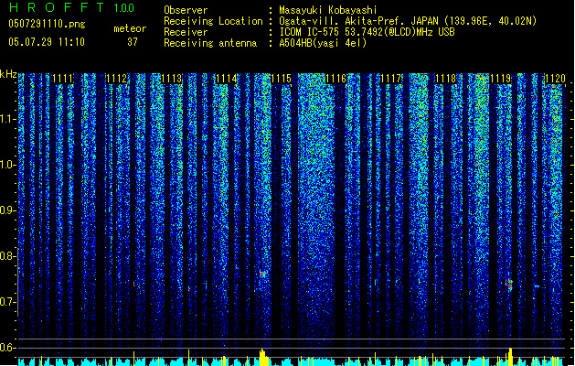Click the 1113 time marker
The height and width of the screenshot is (366, 575).
172,79
